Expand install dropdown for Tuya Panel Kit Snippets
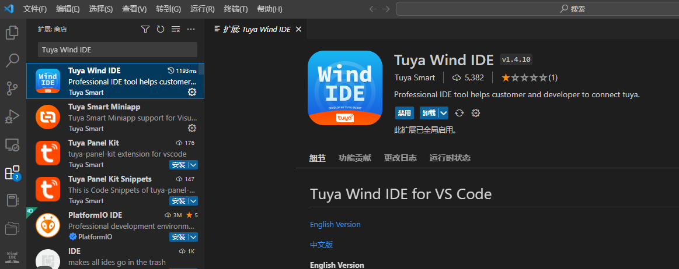This screenshot has width=679, height=269. [x=193, y=201]
